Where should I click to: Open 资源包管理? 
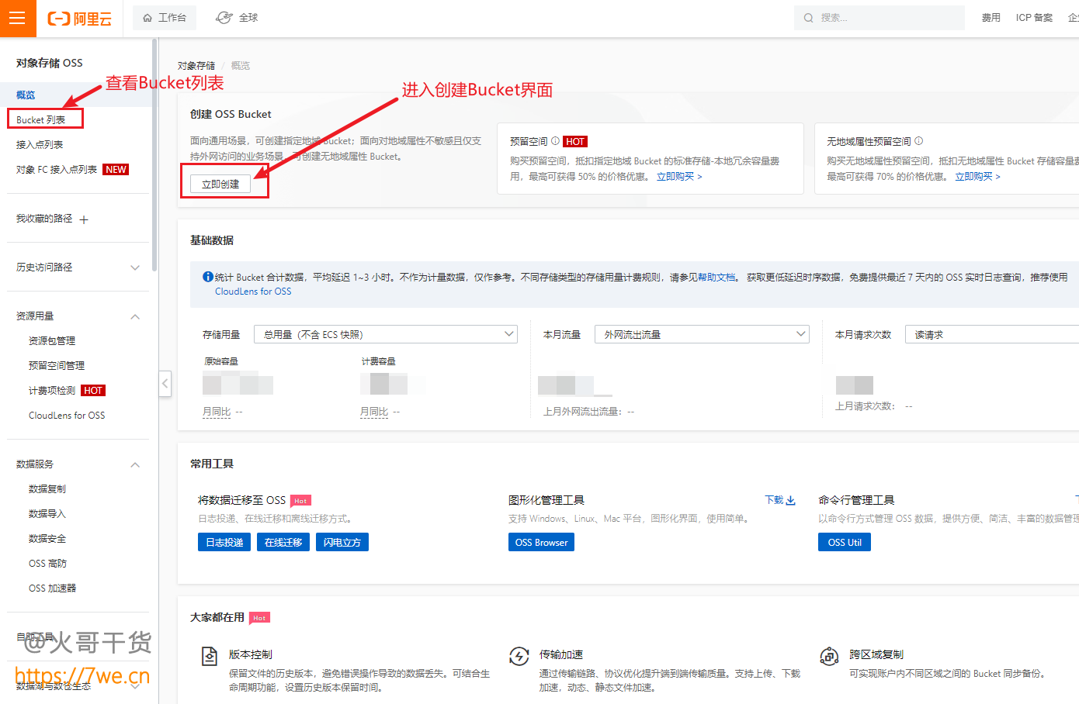(52, 340)
